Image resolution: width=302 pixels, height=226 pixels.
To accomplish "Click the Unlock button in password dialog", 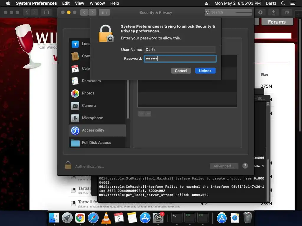I will pos(205,71).
